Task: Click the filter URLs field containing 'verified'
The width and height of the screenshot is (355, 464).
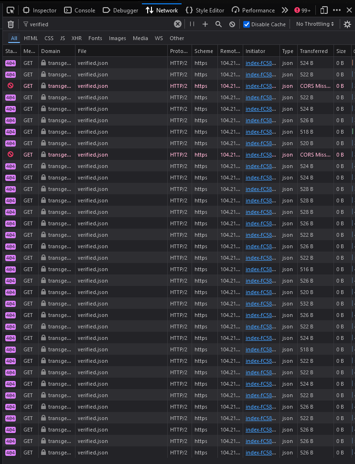Action: tap(97, 24)
